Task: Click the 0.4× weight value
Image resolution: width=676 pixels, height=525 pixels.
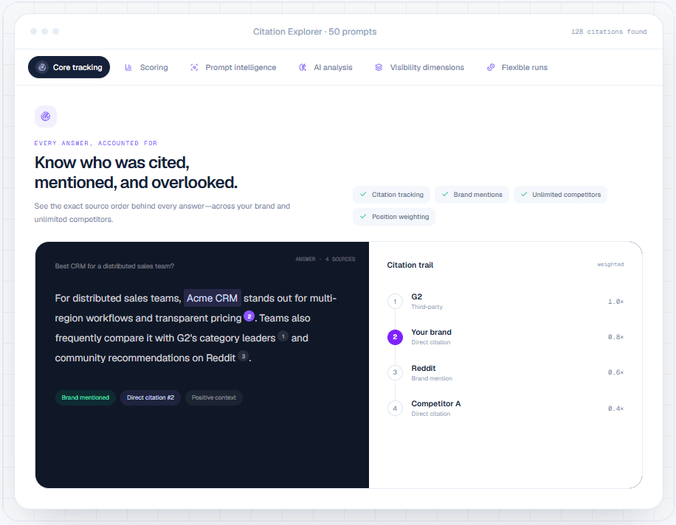Action: 615,408
